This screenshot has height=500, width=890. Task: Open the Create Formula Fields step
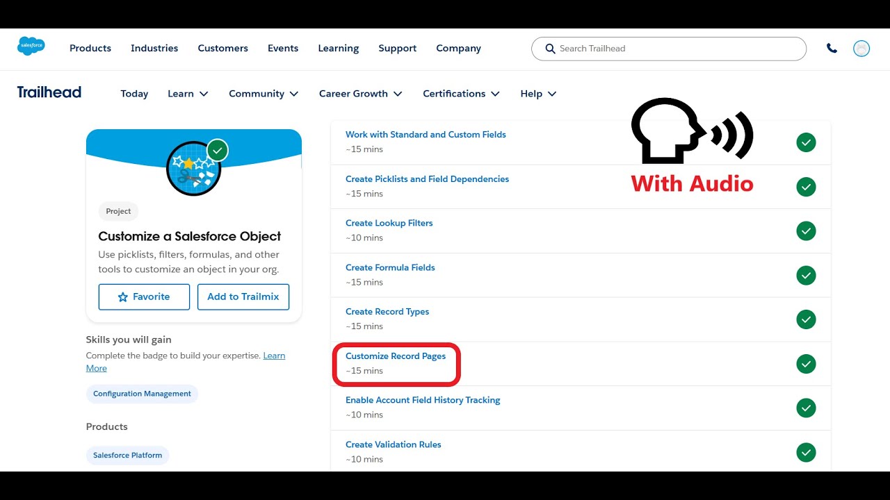click(390, 267)
